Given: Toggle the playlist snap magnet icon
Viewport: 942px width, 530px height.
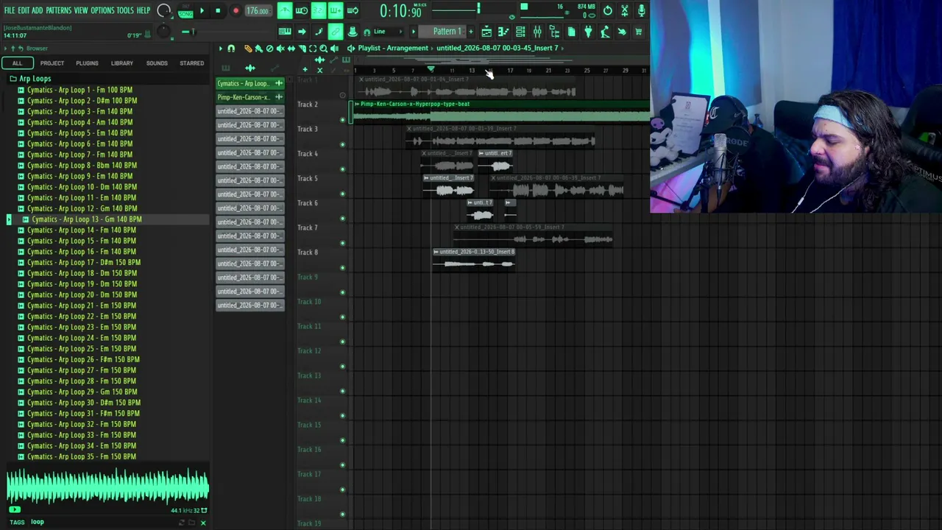Looking at the screenshot, I should pyautogui.click(x=231, y=49).
